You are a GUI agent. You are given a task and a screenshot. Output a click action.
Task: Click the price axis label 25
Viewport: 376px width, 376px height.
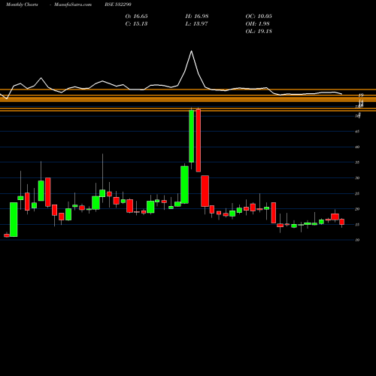[x=357, y=193]
